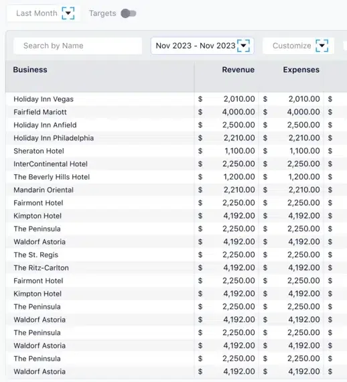Click Holiday Inn Anfield expenses 2,500.00
Viewport: 347px width, 382px height.
(x=303, y=125)
